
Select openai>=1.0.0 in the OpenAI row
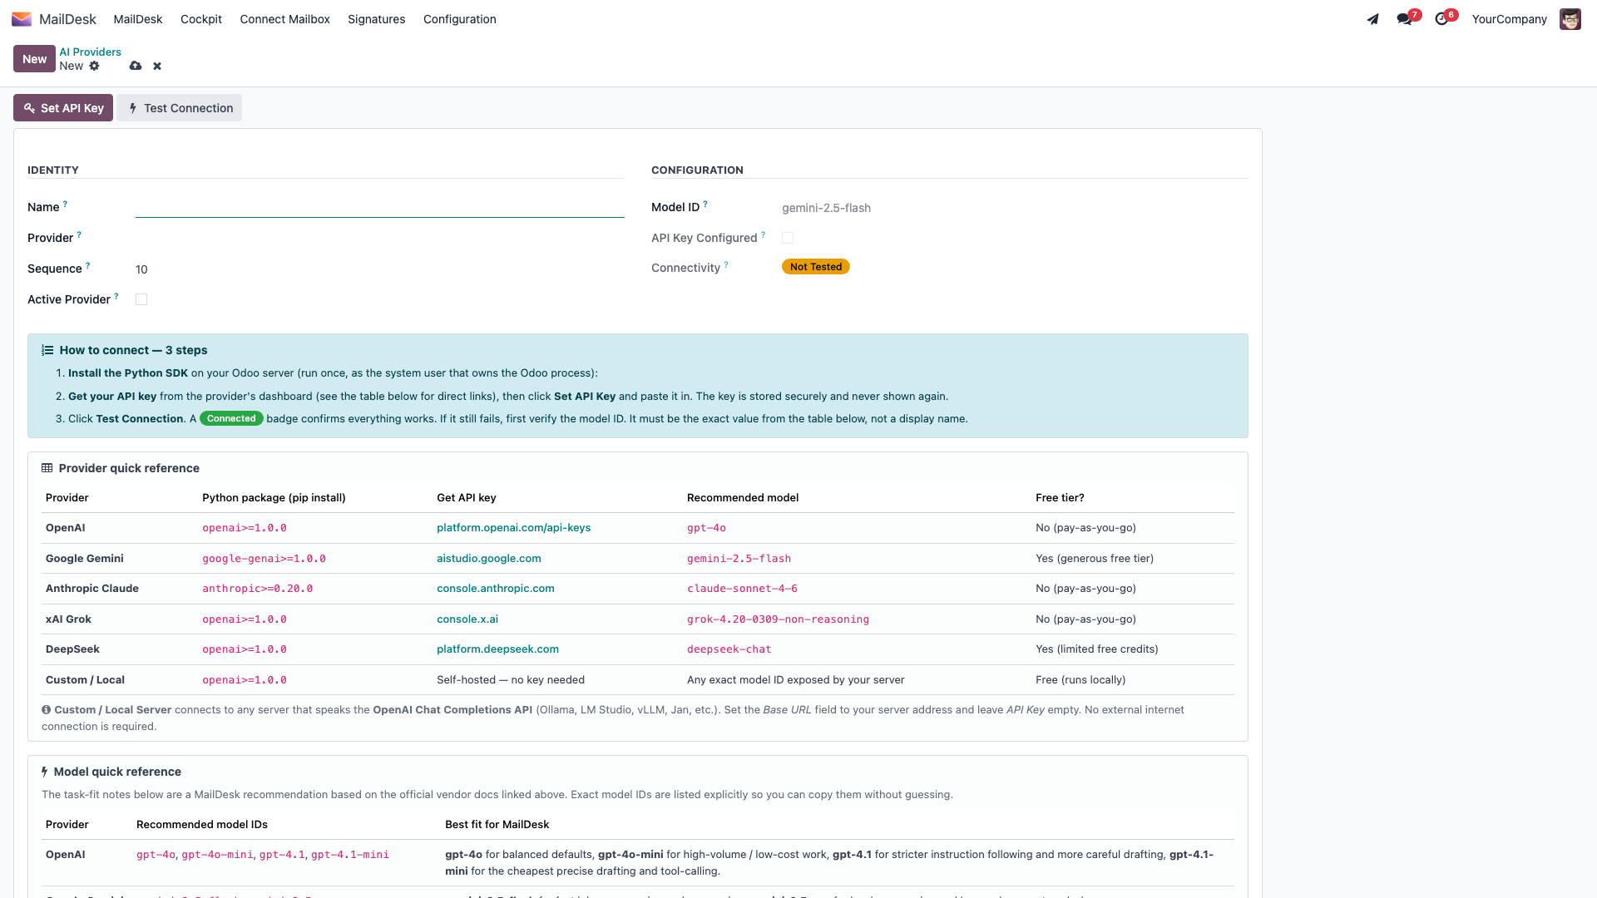245,528
